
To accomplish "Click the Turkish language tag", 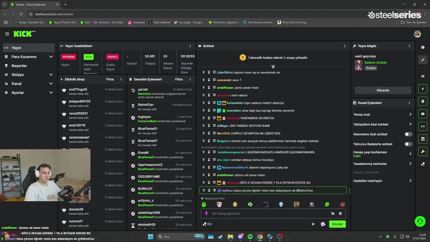I will [x=371, y=68].
